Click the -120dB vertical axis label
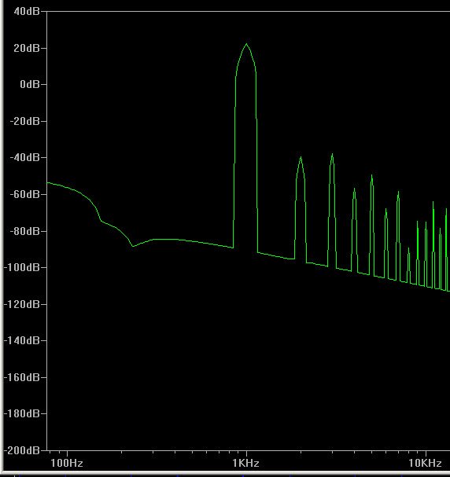This screenshot has width=450, height=477. [22, 304]
